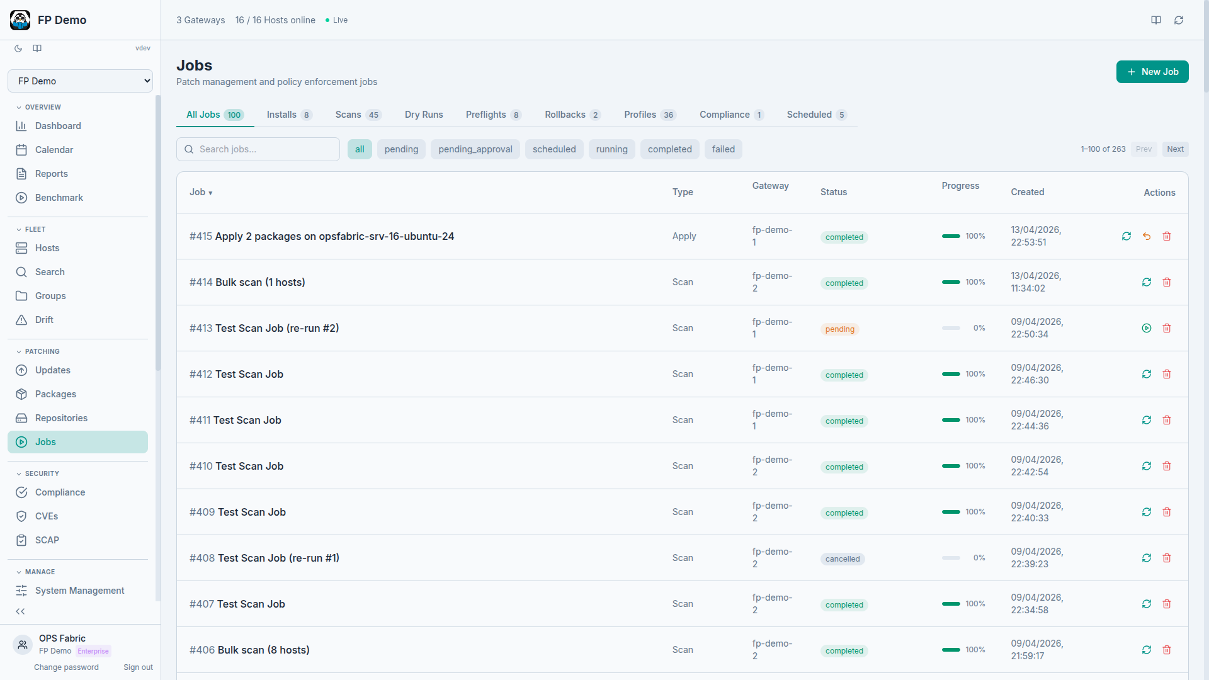Click inside the Search jobs field

258,149
